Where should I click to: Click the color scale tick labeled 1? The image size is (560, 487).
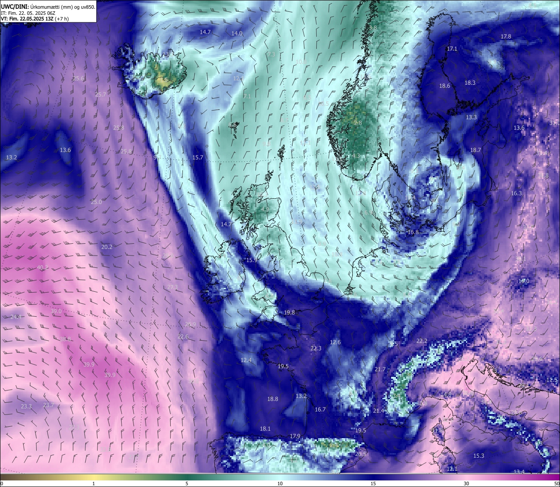tap(94, 484)
